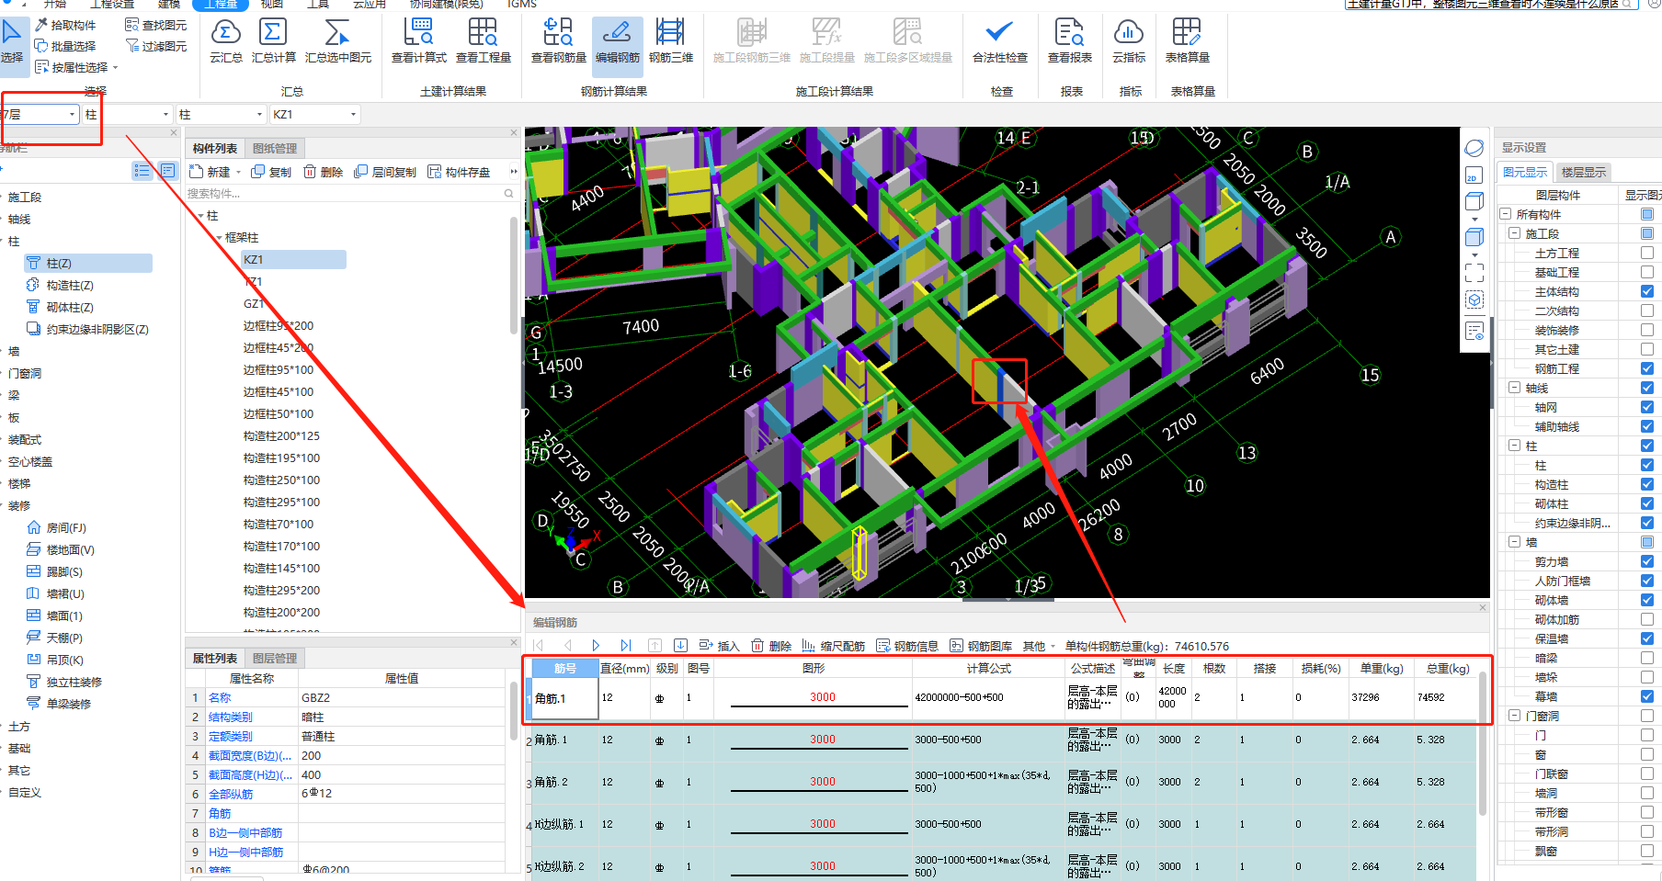Screen dimensions: 1662x881
Task: Switch to 图元显示 tab
Action: [1525, 172]
